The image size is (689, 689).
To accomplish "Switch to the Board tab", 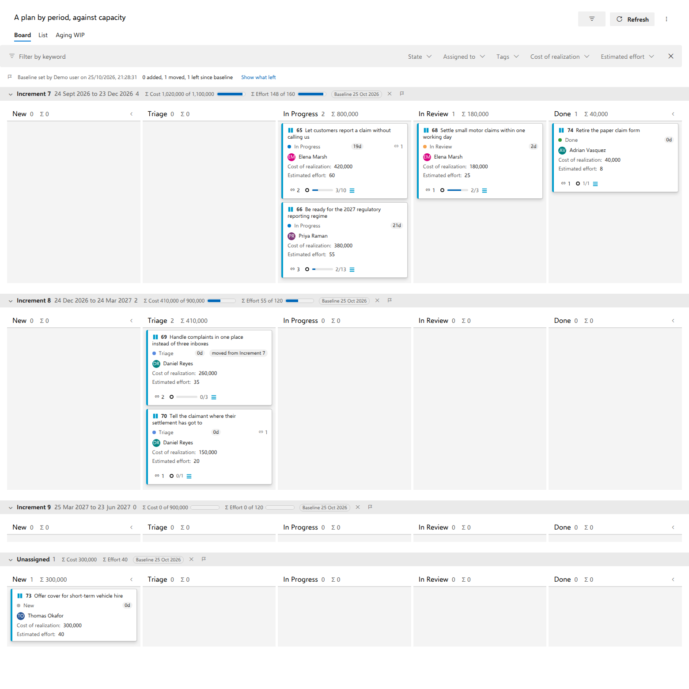I will (23, 35).
